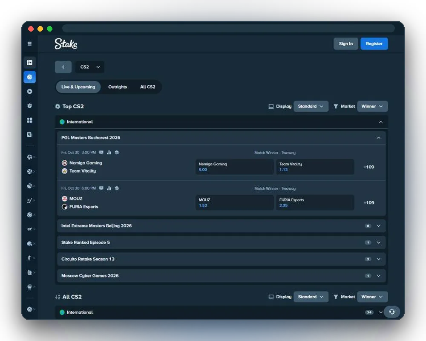Expand Moscow Cyber Games 2026

pyautogui.click(x=221, y=275)
